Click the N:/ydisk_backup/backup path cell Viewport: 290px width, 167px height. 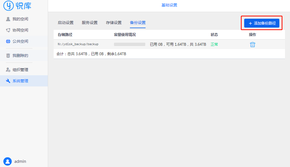[78, 44]
